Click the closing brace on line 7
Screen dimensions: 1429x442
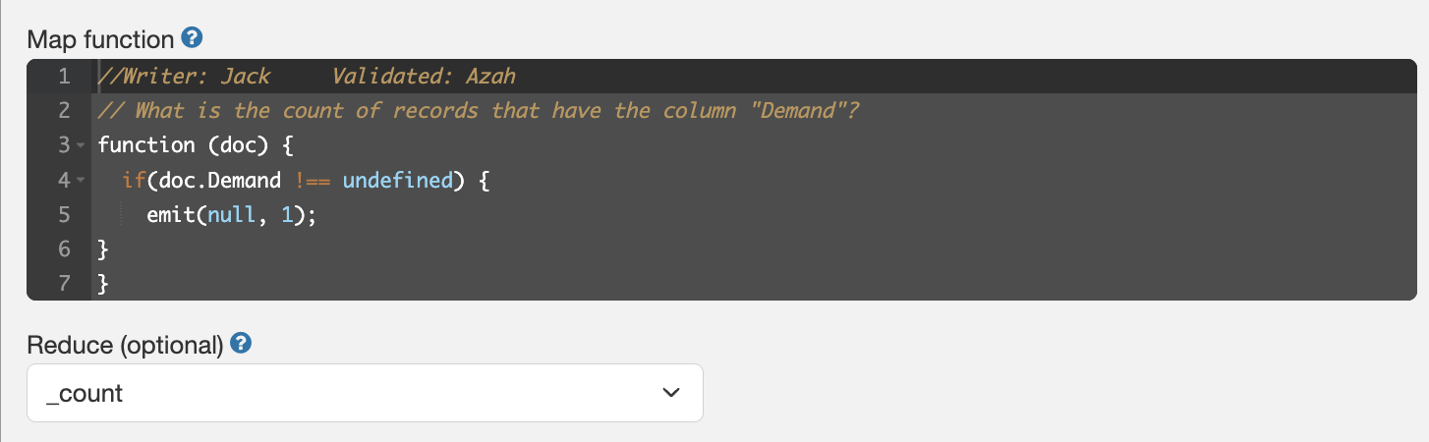point(103,284)
